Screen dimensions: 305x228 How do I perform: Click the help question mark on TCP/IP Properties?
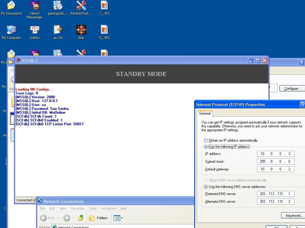pyautogui.click(x=303, y=104)
